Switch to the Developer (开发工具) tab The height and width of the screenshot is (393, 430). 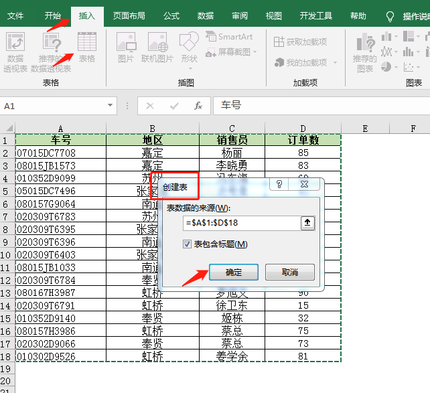pyautogui.click(x=316, y=16)
